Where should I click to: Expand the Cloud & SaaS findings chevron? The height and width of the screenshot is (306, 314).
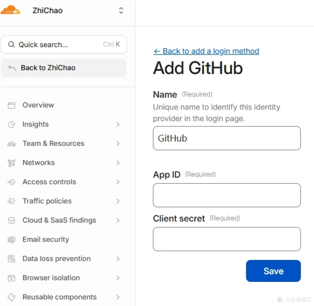pyautogui.click(x=118, y=220)
